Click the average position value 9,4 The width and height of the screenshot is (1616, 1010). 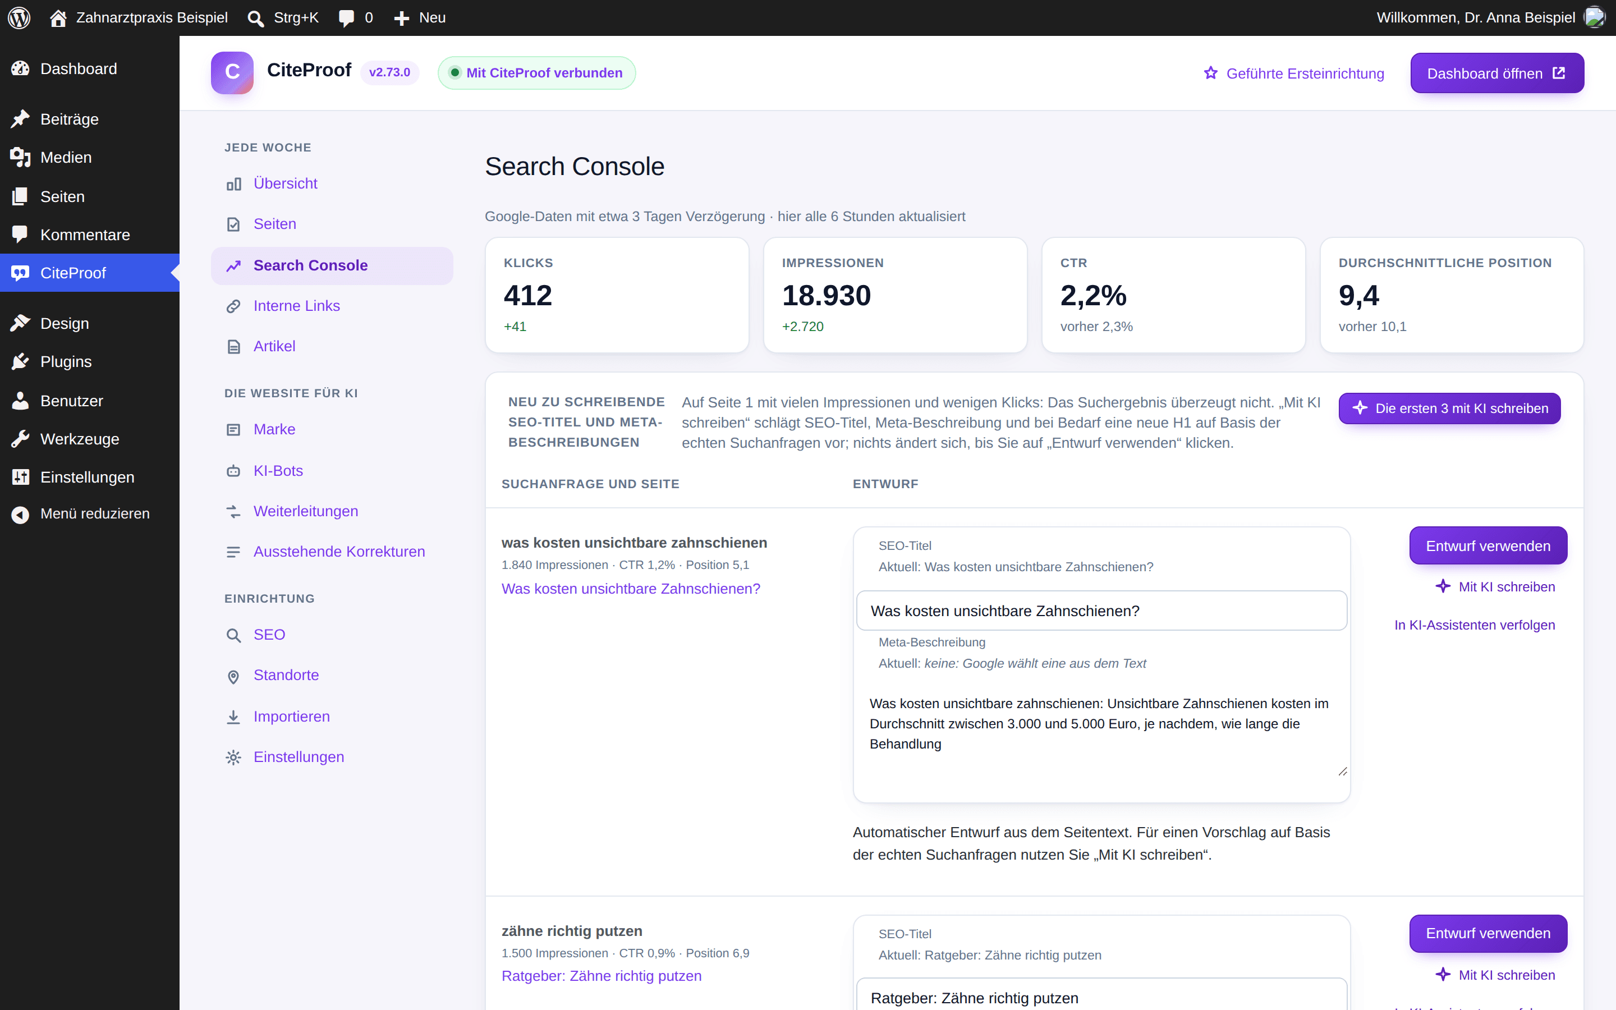(x=1359, y=295)
